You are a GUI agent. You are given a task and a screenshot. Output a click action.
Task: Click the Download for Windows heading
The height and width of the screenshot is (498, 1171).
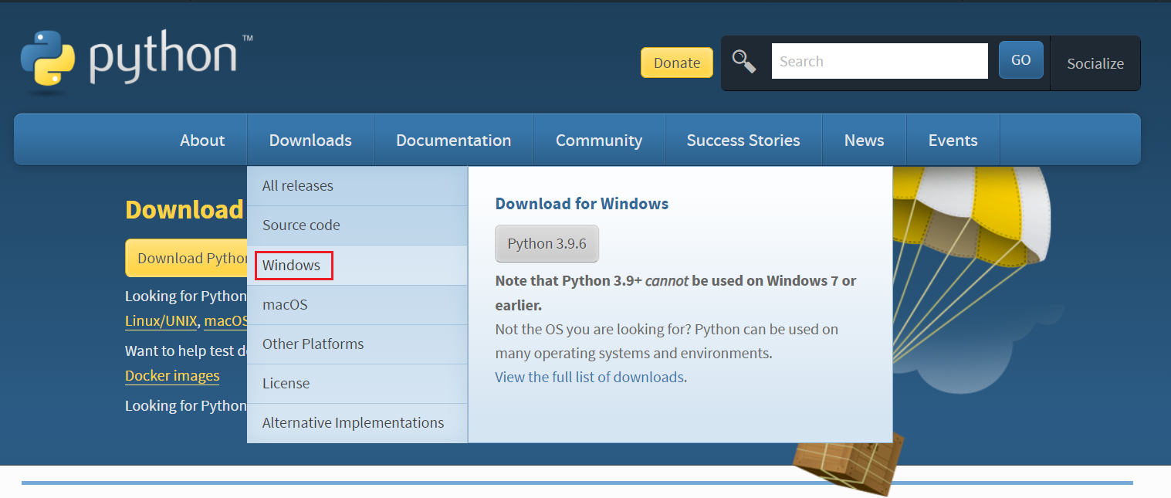(x=581, y=204)
